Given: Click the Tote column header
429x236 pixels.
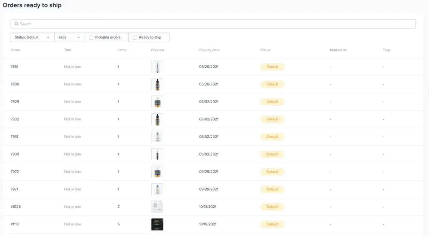Looking at the screenshot, I should [68, 50].
